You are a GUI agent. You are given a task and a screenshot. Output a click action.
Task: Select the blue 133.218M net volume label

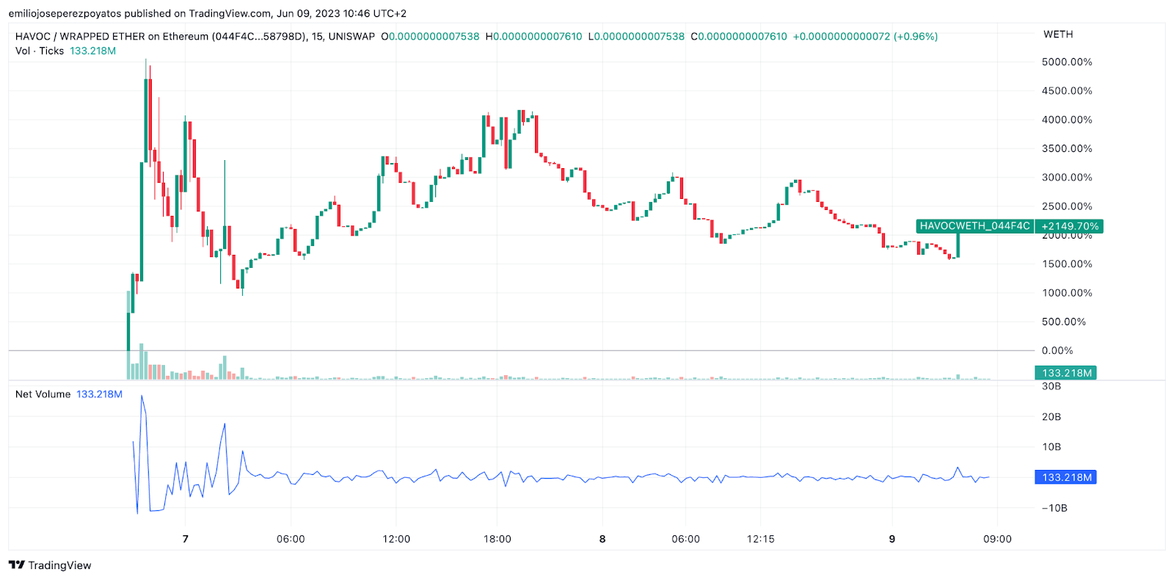pyautogui.click(x=1065, y=477)
